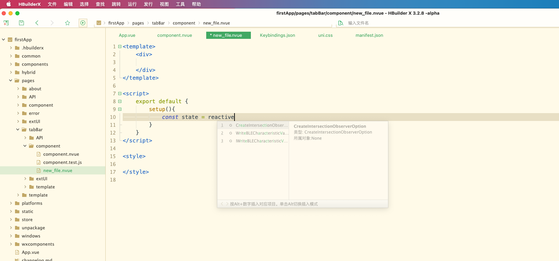Open the 运行 menu

coord(132,4)
